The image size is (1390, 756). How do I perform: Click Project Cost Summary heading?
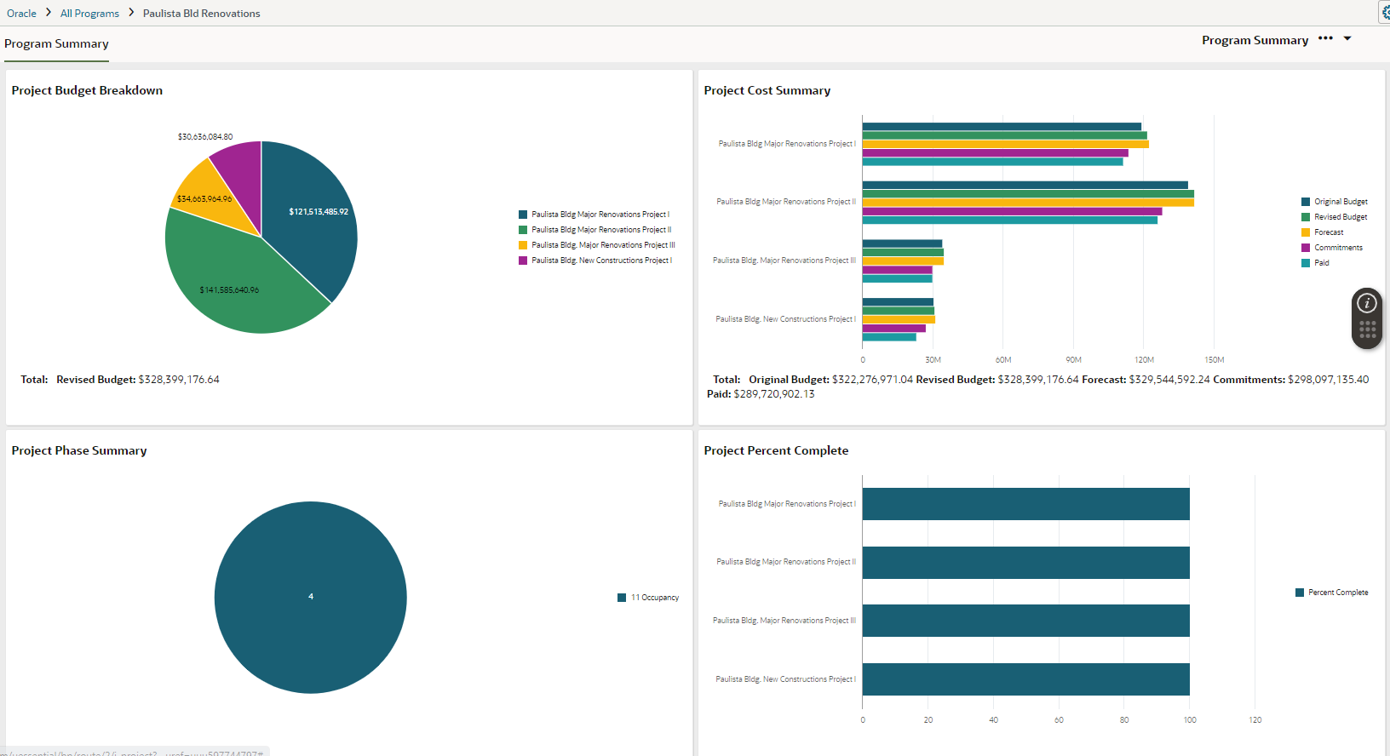[x=767, y=90]
